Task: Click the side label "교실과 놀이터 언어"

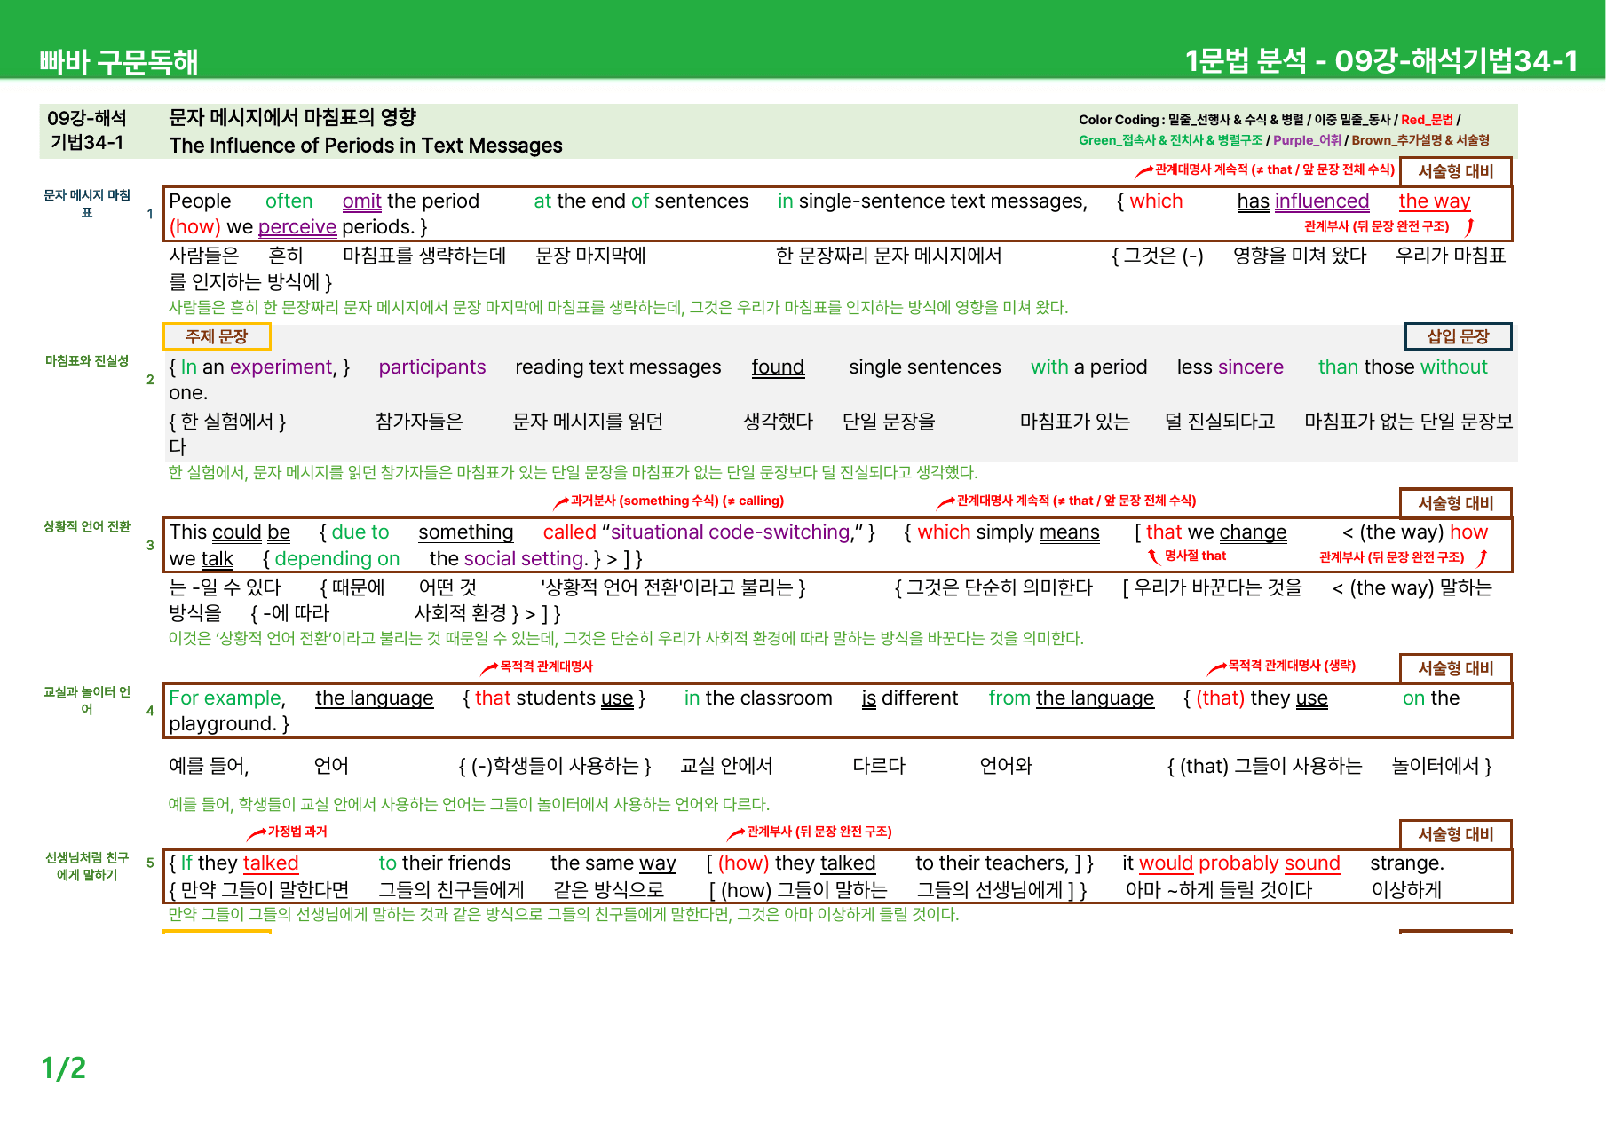Action: coord(87,700)
